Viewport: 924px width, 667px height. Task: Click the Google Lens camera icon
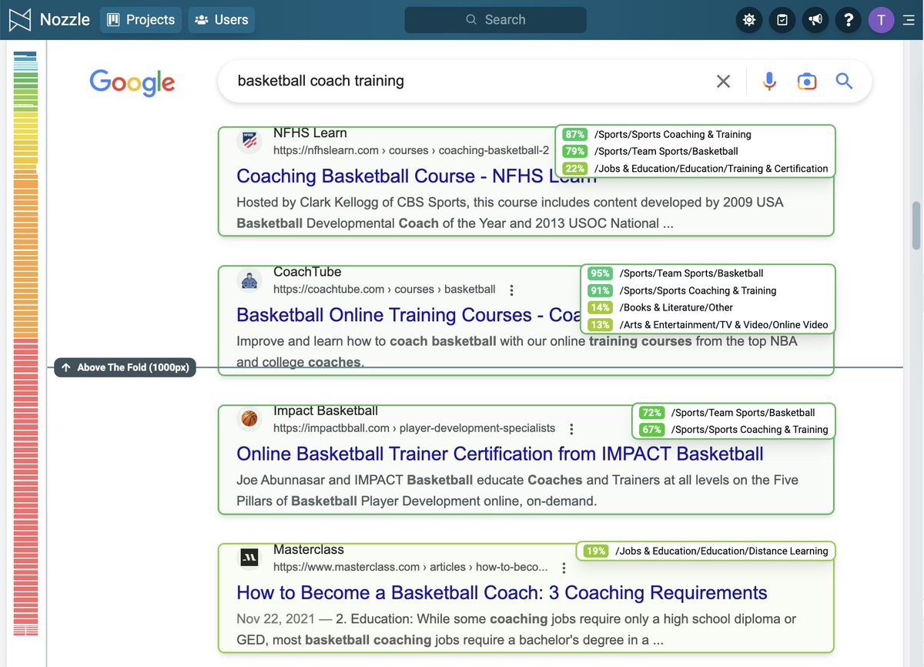tap(806, 81)
